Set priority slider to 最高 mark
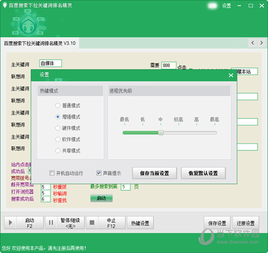The width and height of the screenshot is (268, 253). click(x=215, y=133)
